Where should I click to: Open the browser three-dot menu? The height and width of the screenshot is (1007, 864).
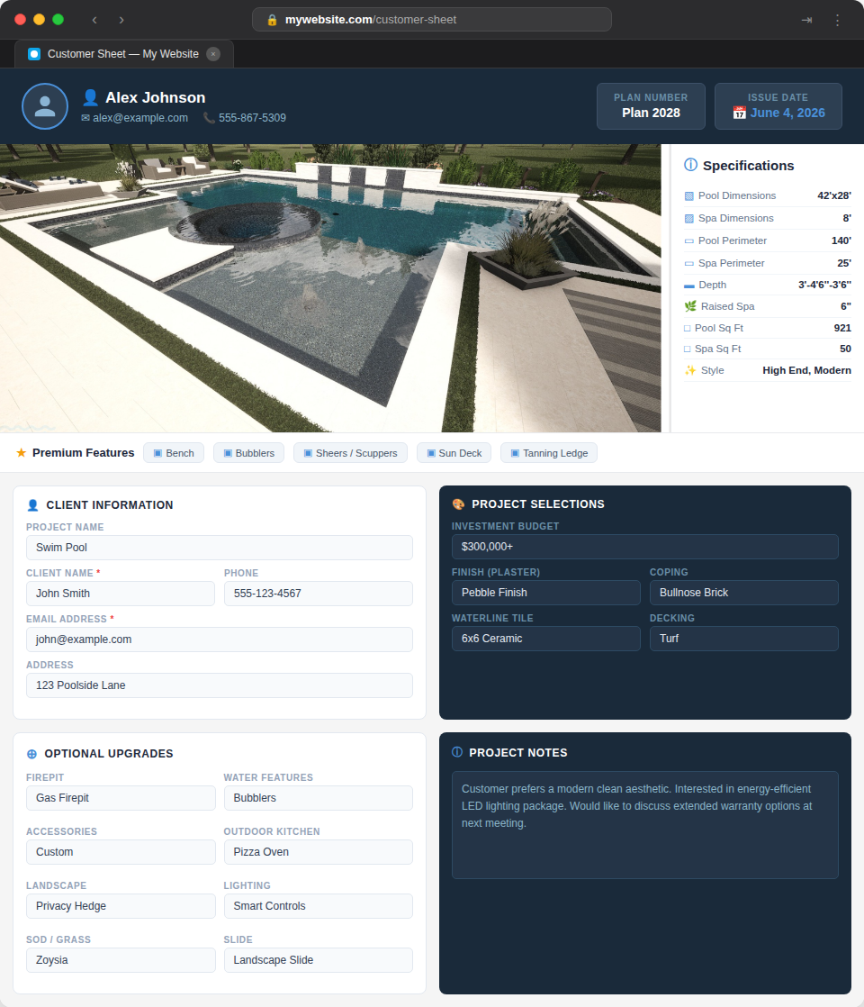point(837,20)
